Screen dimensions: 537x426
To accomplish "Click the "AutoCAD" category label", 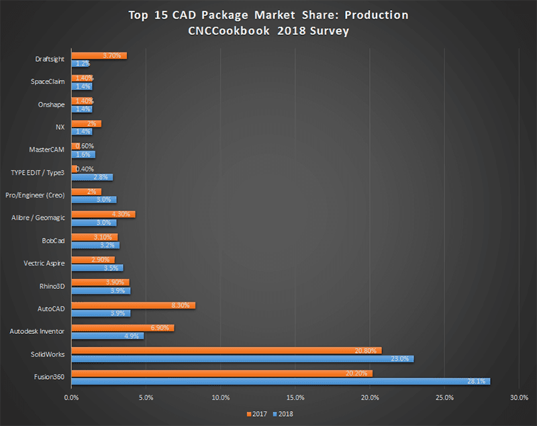I will 51,309.
